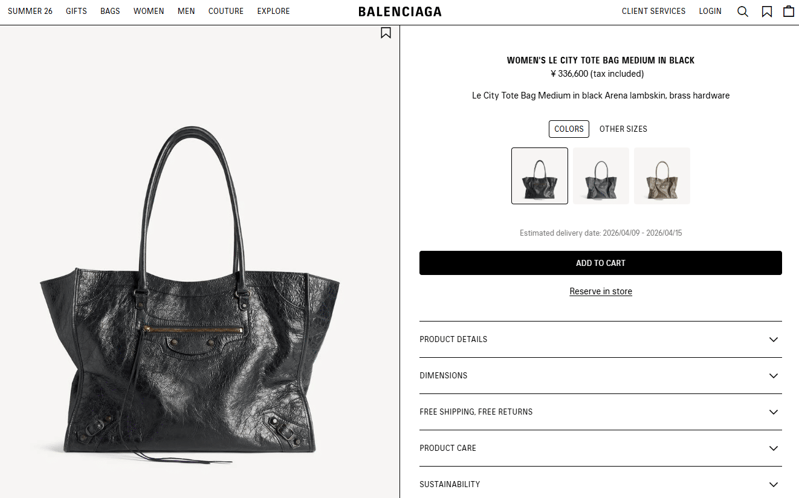Screen dimensions: 799x498
Task: Add the tote bag to cart
Action: click(601, 263)
